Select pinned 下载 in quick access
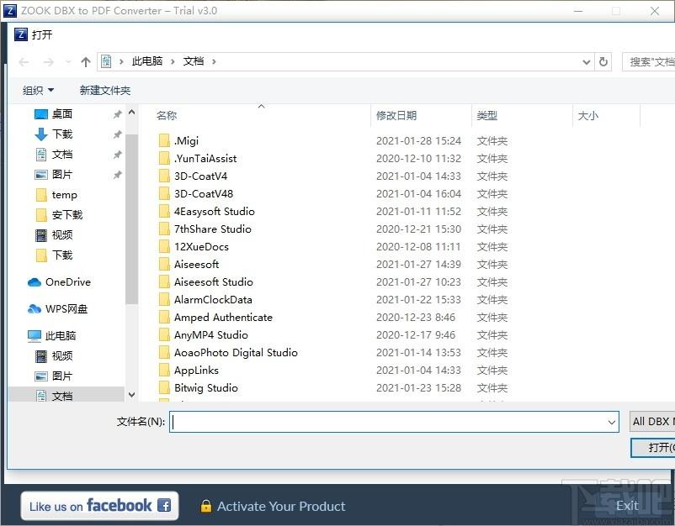This screenshot has height=526, width=675. point(61,134)
